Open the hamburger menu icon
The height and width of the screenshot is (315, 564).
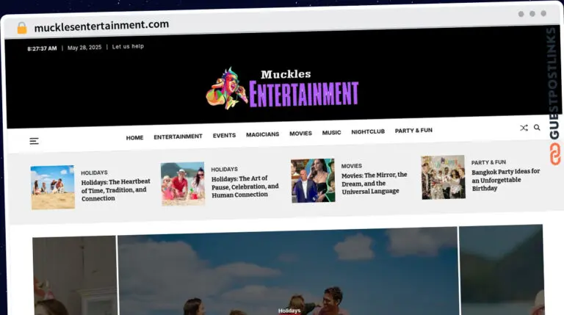point(34,141)
